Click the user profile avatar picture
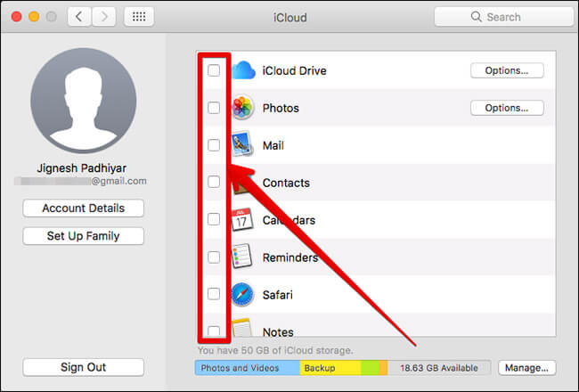The image size is (579, 392). pos(84,100)
